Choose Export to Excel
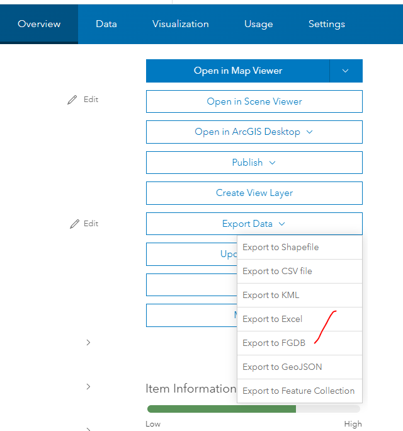This screenshot has height=431, width=403. [x=273, y=319]
